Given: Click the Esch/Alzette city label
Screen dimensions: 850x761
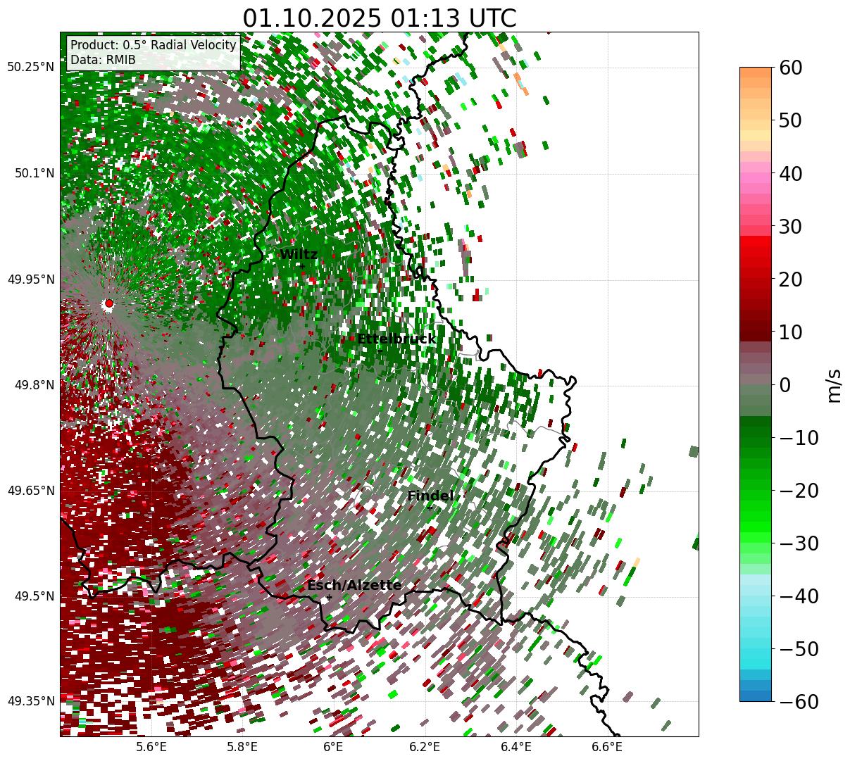Looking at the screenshot, I should [x=354, y=585].
